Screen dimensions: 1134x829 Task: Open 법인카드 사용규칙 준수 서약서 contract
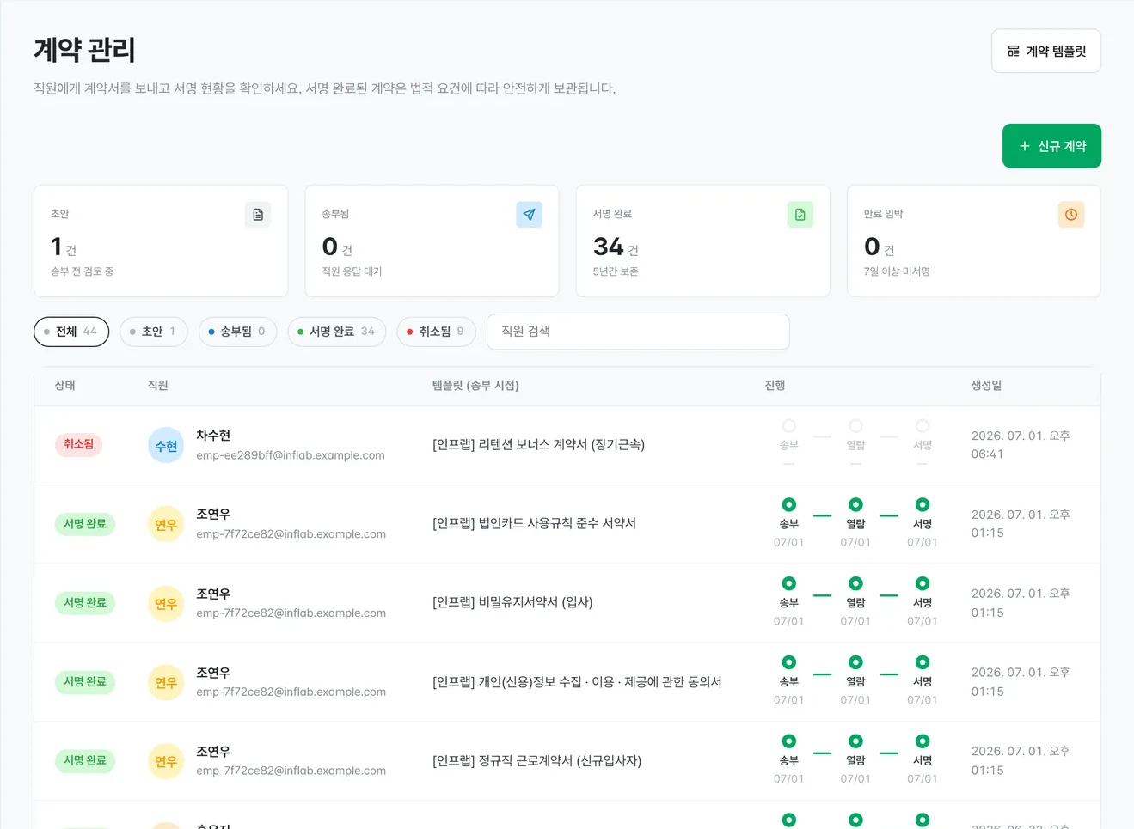coord(534,523)
